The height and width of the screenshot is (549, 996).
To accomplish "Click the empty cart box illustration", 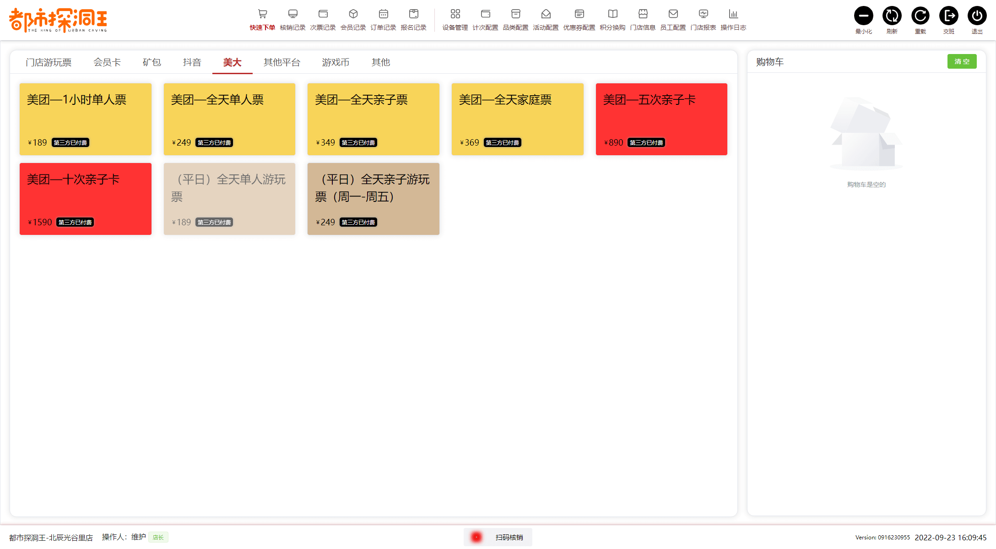I will click(x=866, y=134).
